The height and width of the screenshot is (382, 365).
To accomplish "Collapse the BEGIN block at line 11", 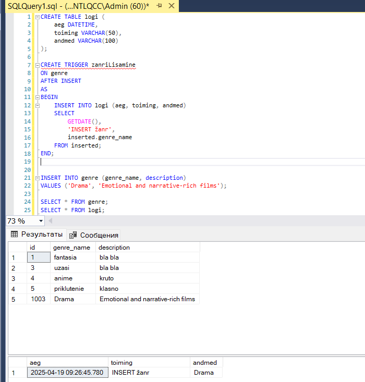I will tap(38, 97).
